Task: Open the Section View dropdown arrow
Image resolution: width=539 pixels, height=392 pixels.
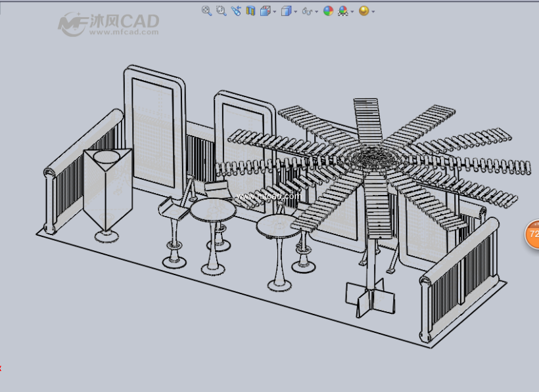Action: pyautogui.click(x=274, y=10)
